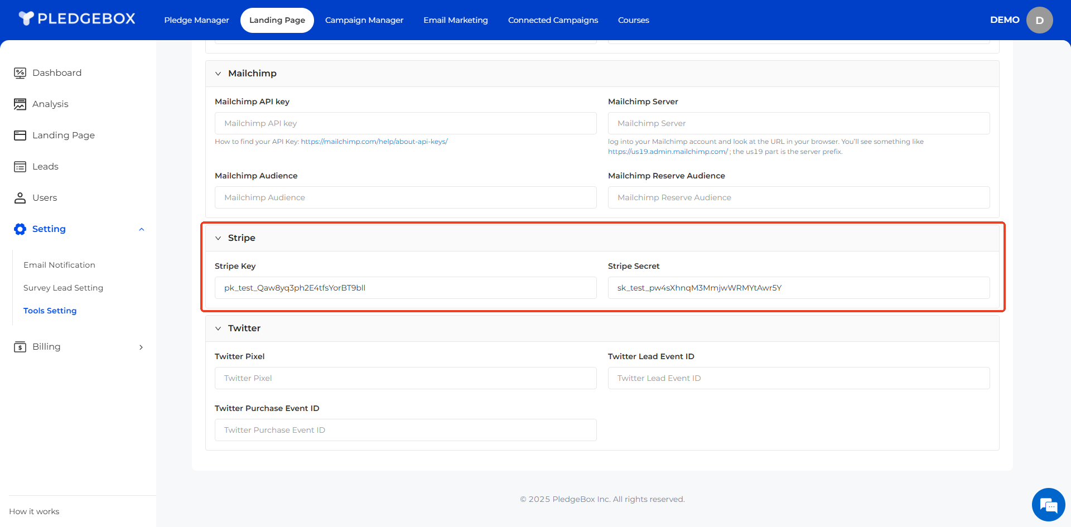Click the Billing dollar icon
The image size is (1071, 527).
20,347
